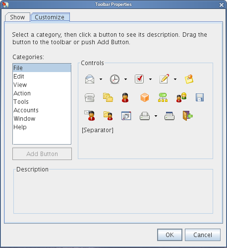The height and width of the screenshot is (248, 227).
Task: Select the orange cube resource icon
Action: pos(145,97)
